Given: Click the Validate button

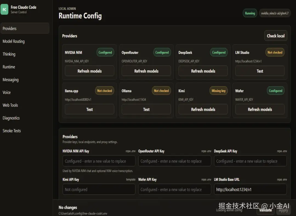Looking at the screenshot, I should pos(265,210).
